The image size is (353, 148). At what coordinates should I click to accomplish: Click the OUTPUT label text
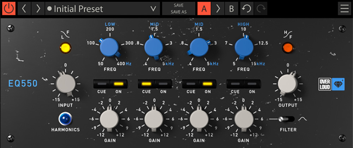pyautogui.click(x=288, y=105)
